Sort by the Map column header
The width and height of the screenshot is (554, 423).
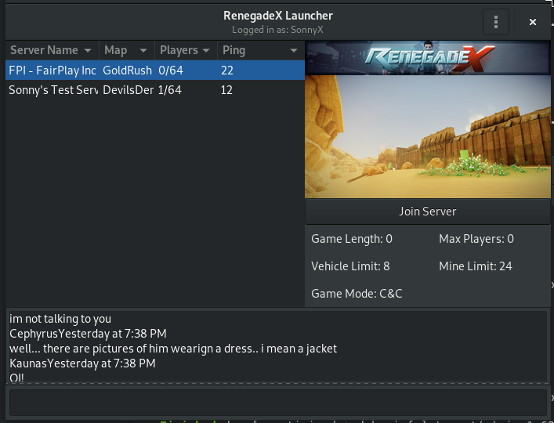coord(127,50)
